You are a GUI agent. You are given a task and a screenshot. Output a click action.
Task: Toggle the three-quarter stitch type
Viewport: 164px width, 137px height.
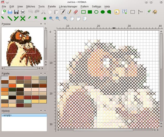[16, 18]
